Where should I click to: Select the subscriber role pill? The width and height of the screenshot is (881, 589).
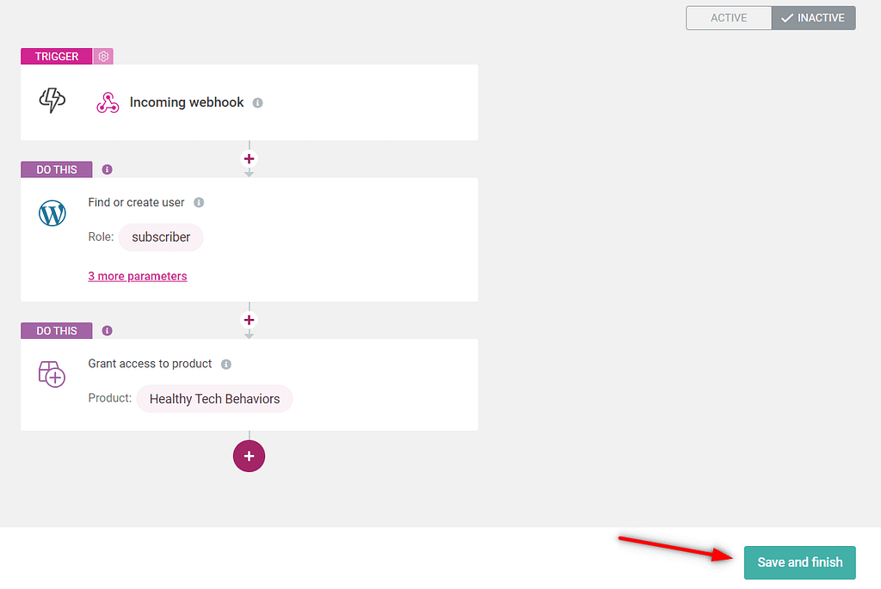161,237
